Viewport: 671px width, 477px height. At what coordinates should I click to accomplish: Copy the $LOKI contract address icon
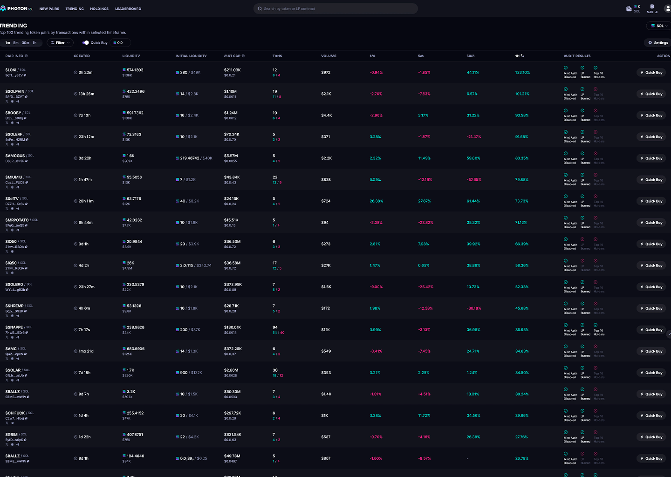[24, 75]
